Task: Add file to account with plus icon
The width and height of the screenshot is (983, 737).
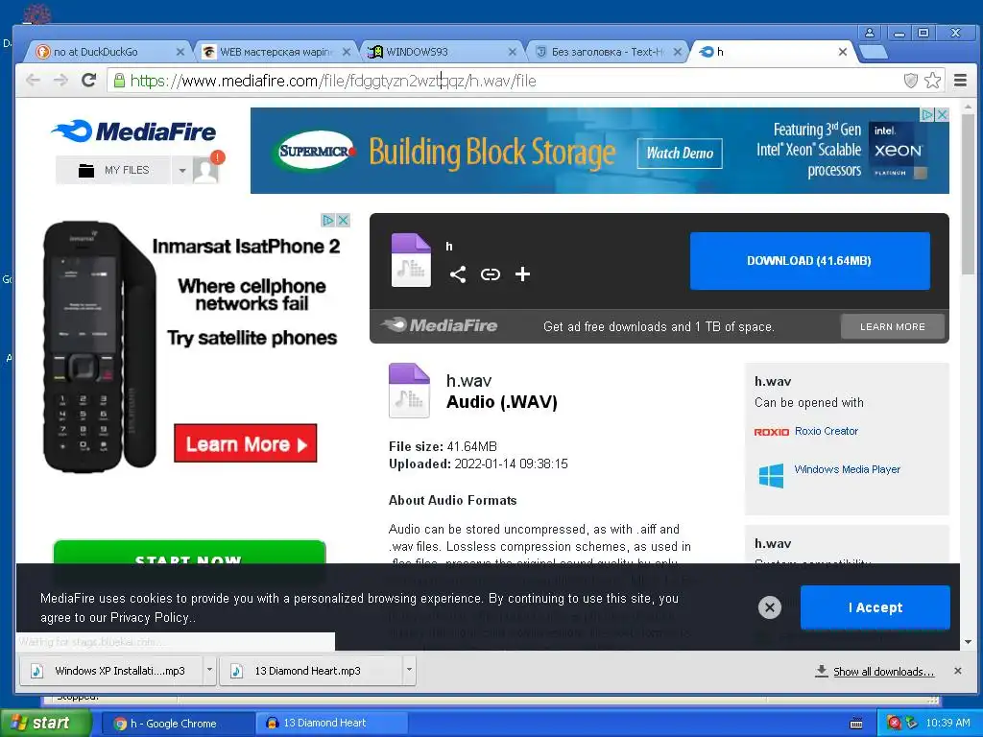Action: [522, 273]
